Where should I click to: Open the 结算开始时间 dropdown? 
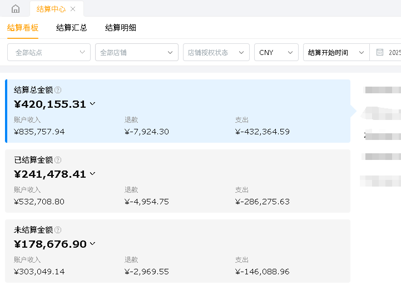tap(336, 53)
